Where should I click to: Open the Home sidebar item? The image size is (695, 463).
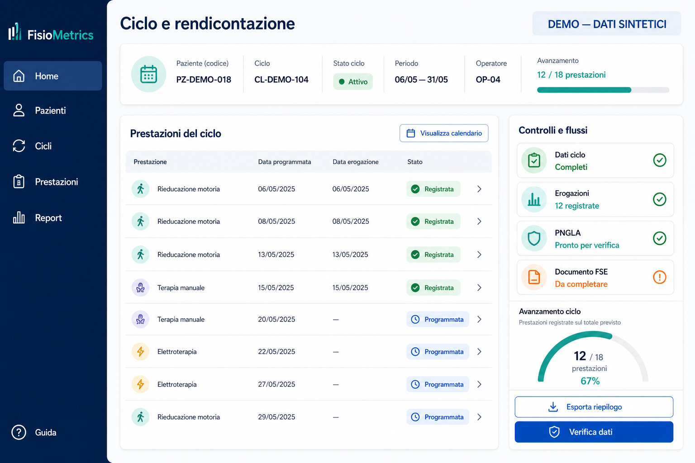point(53,76)
